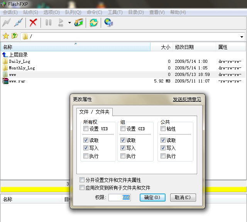This screenshot has width=247, height=222.
Task: Click the folder icon in the path bar
Action: [x=25, y=37]
